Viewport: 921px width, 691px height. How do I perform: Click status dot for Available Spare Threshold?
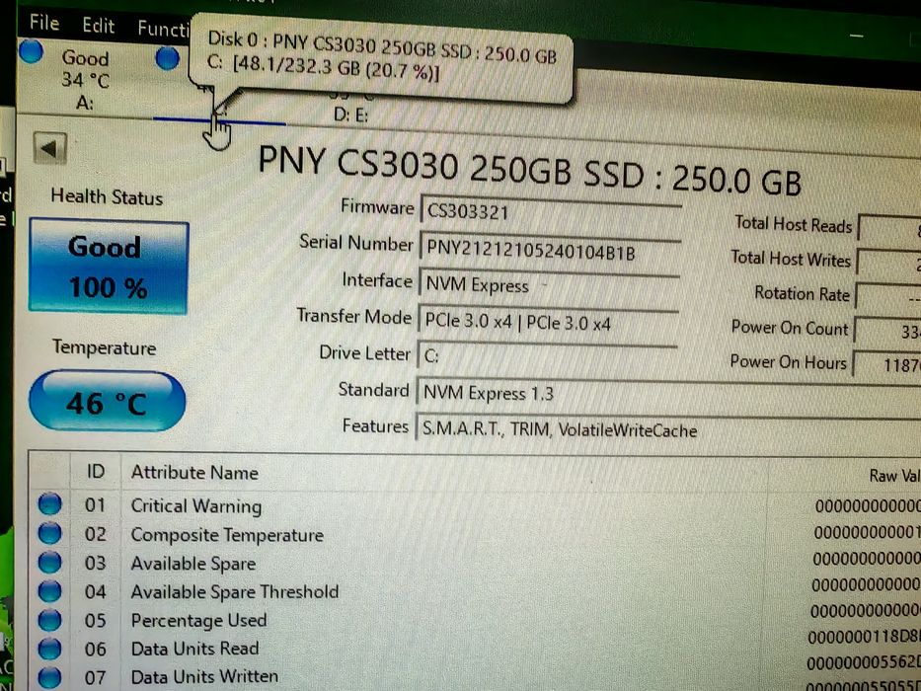pos(50,590)
